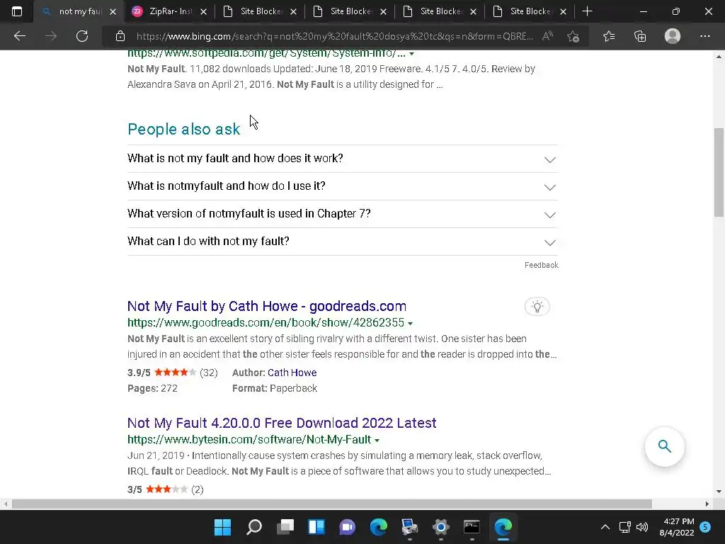Click the goodreads.com URL link
Viewport: 725px width, 544px height.
(266, 322)
